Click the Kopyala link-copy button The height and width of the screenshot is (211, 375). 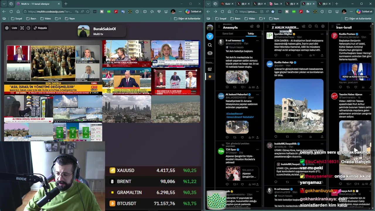pos(40,28)
